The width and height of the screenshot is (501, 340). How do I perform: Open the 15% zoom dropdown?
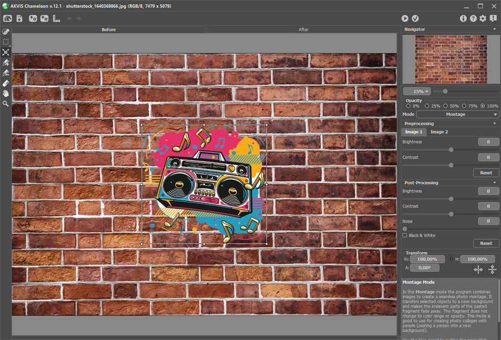pyautogui.click(x=417, y=91)
